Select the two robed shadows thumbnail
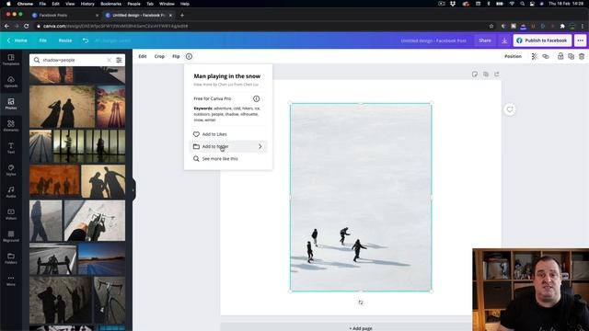The width and height of the screenshot is (589, 331). (62, 107)
